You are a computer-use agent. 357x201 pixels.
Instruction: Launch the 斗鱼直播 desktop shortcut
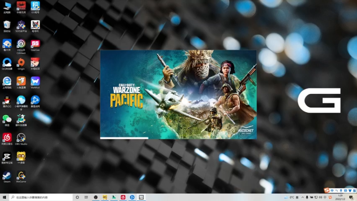(21, 83)
